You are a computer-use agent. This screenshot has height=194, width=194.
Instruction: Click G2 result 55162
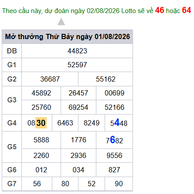106,79
